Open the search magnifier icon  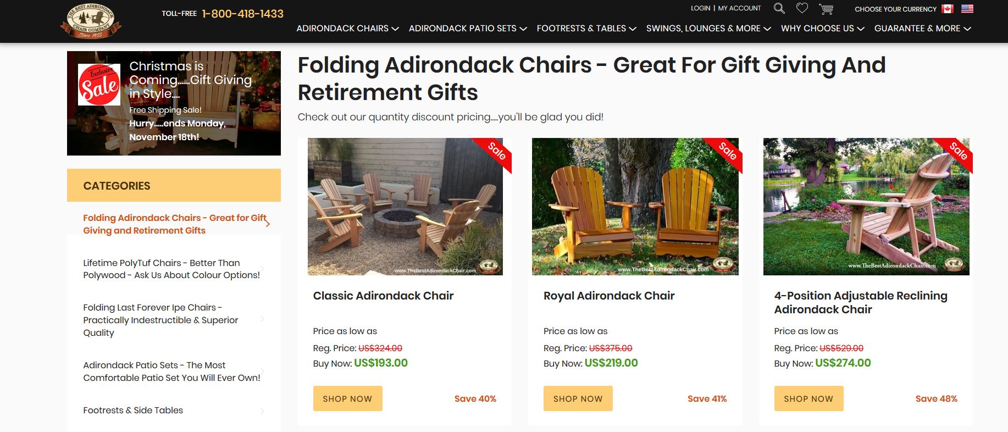(779, 8)
